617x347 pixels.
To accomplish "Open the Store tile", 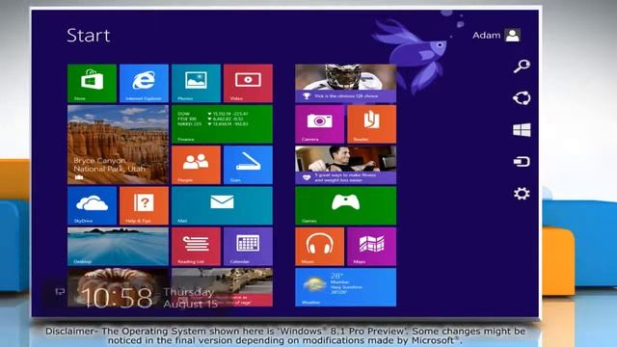I will coord(92,84).
